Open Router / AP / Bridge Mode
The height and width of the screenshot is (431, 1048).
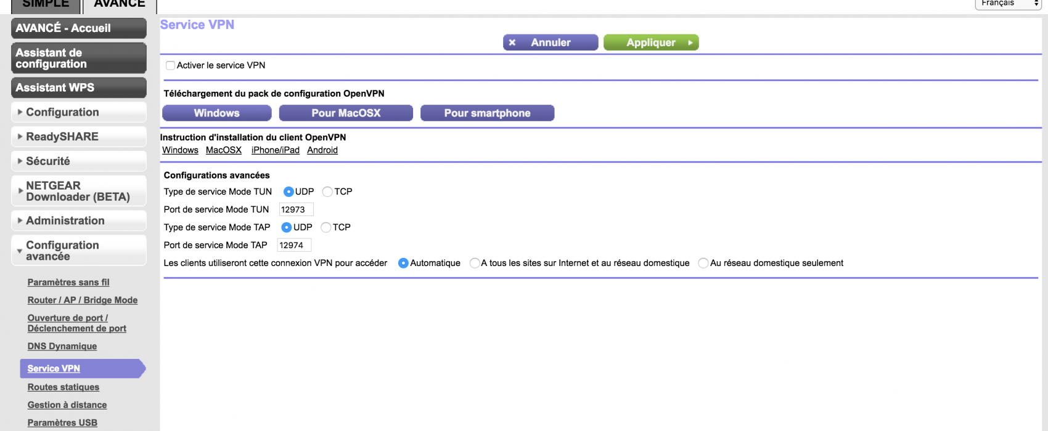point(83,300)
